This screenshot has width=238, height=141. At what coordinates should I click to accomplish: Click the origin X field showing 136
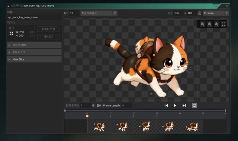coord(178,13)
